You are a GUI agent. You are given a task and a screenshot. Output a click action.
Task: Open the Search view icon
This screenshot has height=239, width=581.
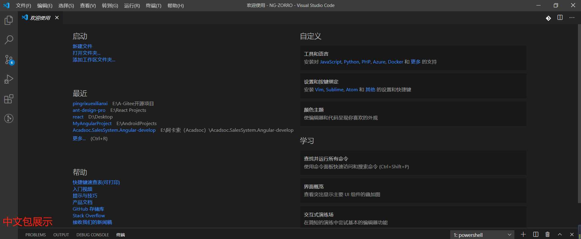[9, 40]
